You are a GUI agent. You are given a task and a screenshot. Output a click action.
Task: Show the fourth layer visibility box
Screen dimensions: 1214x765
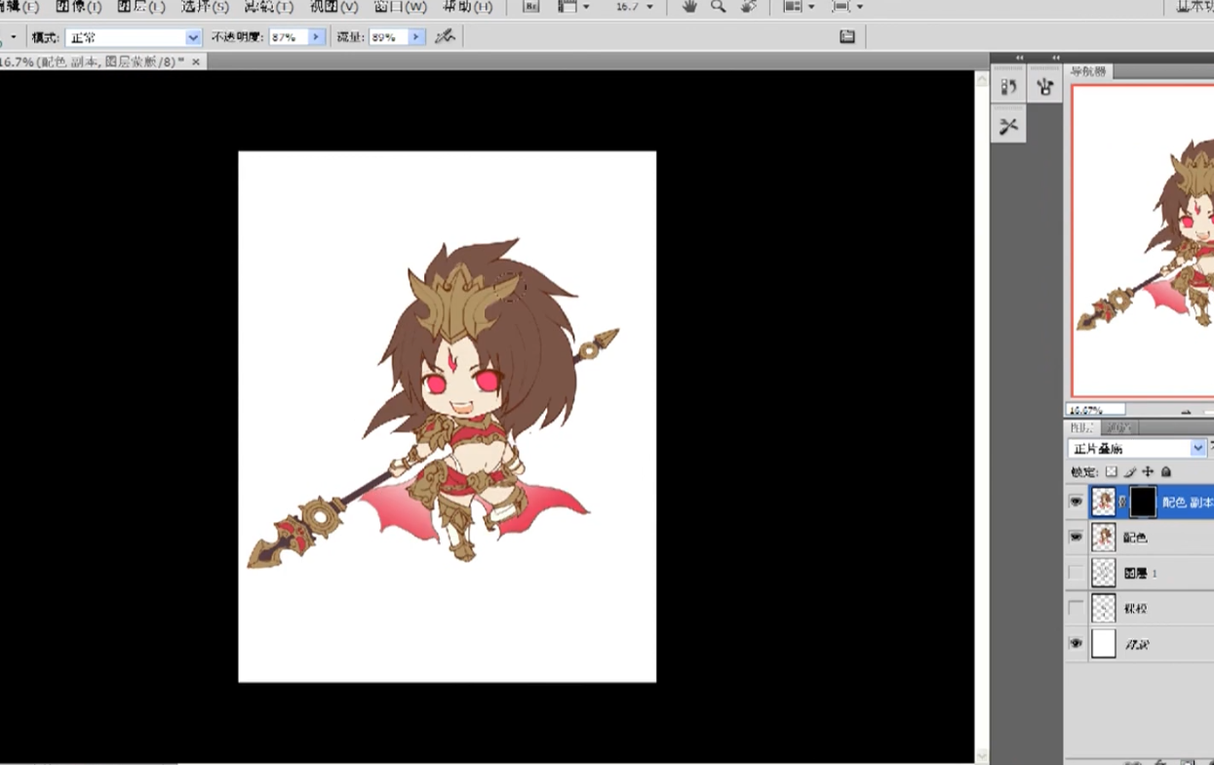point(1076,608)
